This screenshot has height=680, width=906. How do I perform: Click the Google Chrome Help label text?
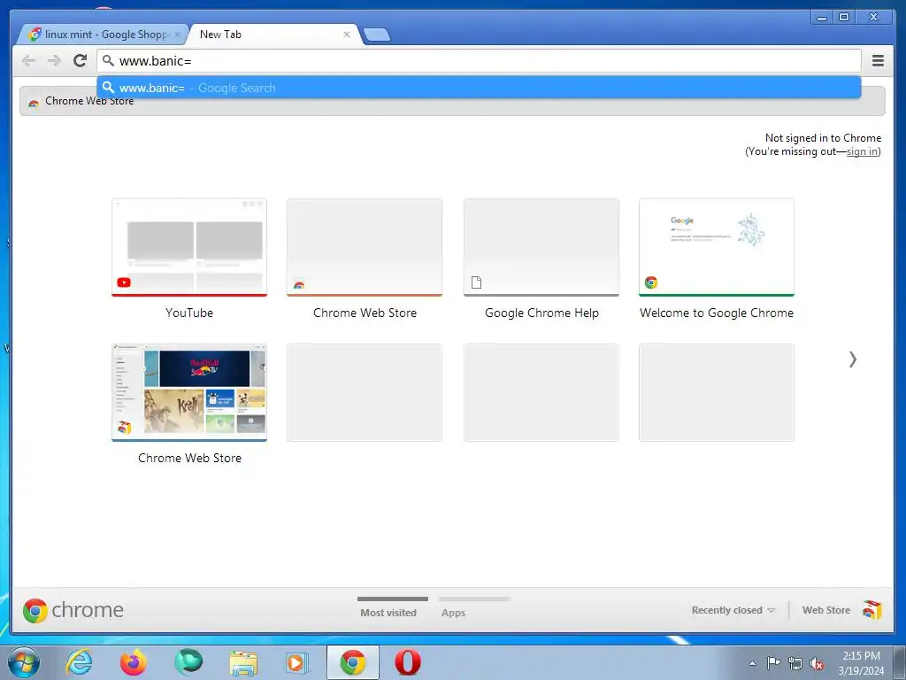pos(541,313)
